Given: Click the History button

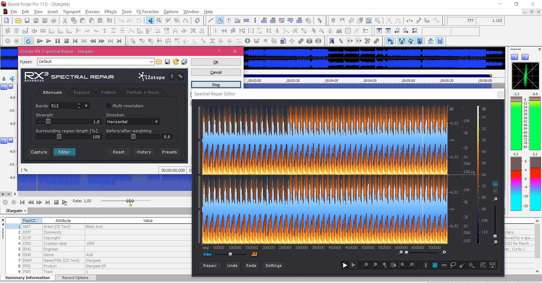Looking at the screenshot, I should (x=144, y=152).
